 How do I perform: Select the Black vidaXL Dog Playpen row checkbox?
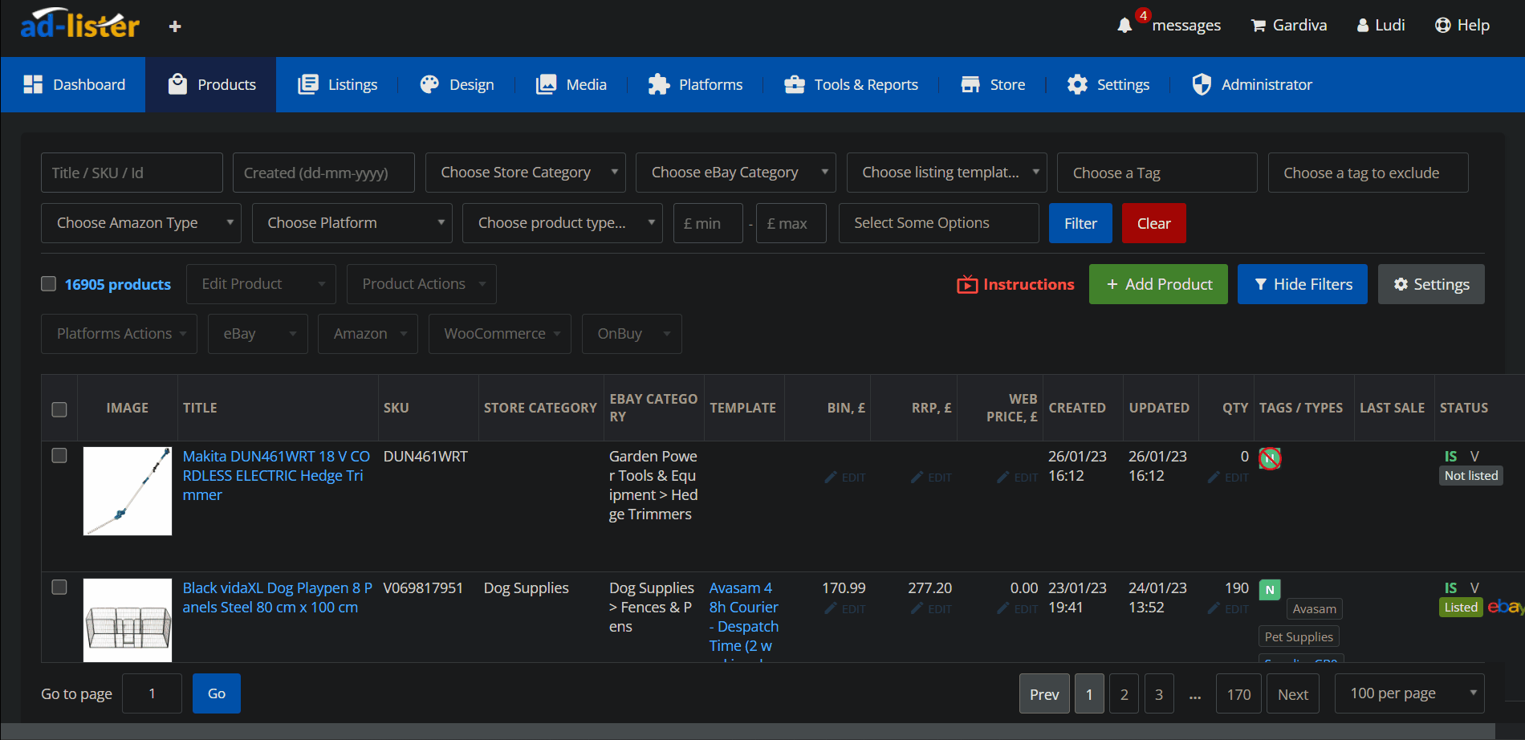(59, 587)
